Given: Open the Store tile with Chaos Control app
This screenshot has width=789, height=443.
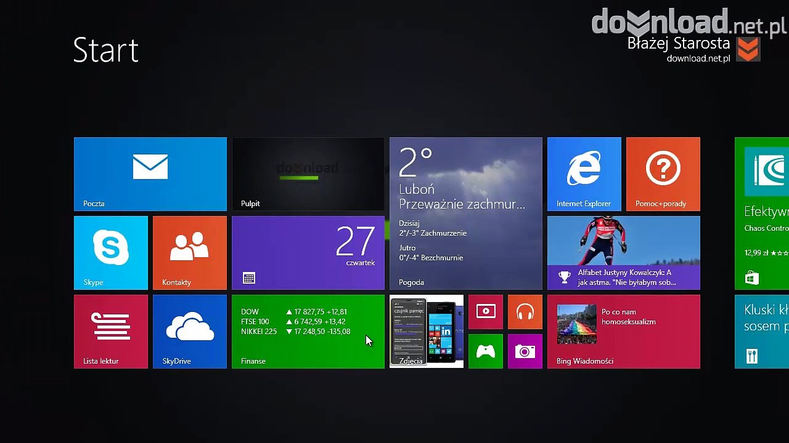Looking at the screenshot, I should 762,214.
